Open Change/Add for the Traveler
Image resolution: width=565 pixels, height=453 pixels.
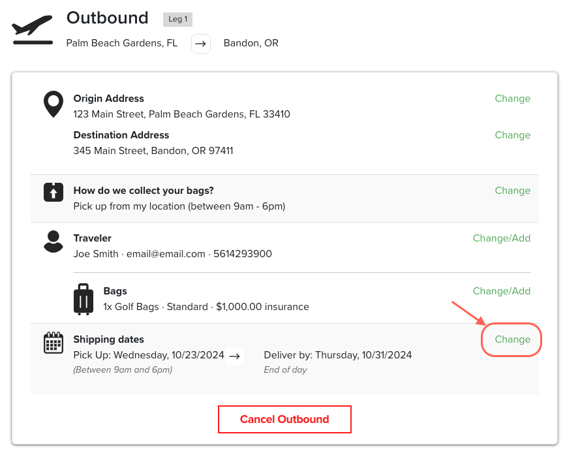(x=502, y=238)
